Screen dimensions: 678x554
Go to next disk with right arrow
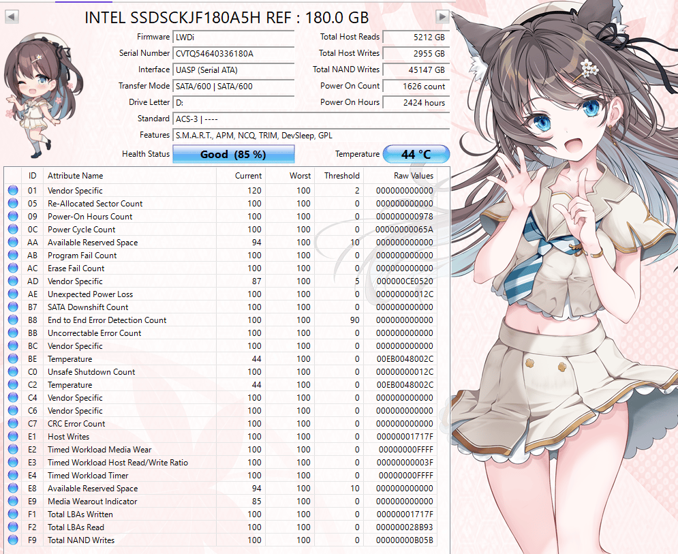pyautogui.click(x=442, y=17)
